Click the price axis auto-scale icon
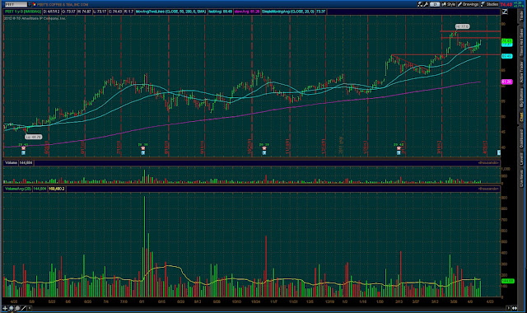The image size is (527, 313). 505,12
